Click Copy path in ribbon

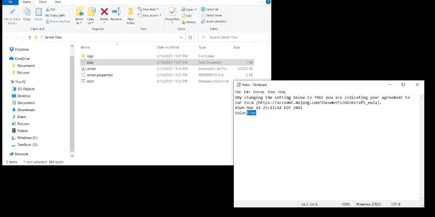(55, 15)
